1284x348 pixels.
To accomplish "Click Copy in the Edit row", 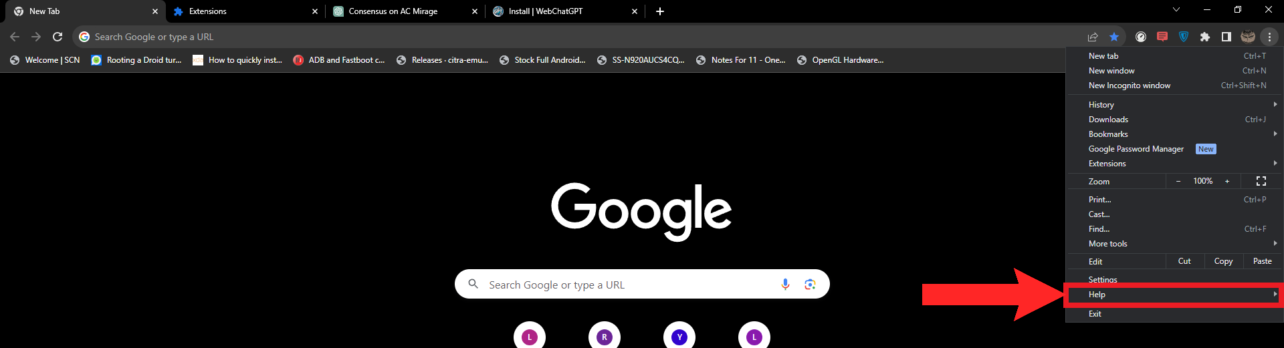I will 1224,261.
